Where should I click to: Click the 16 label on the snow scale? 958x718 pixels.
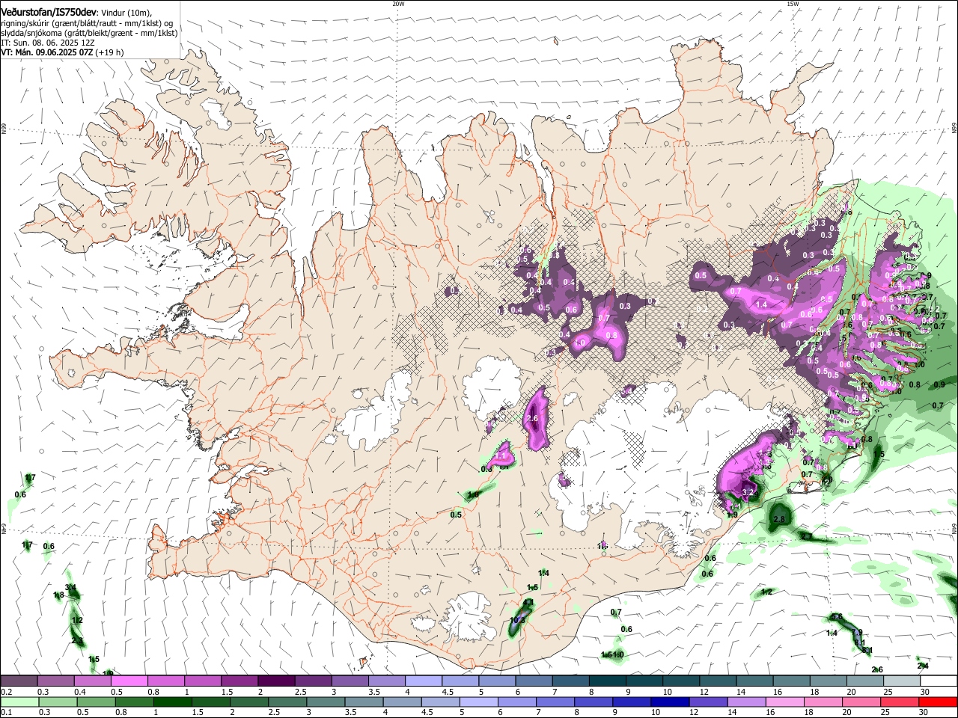tap(778, 692)
